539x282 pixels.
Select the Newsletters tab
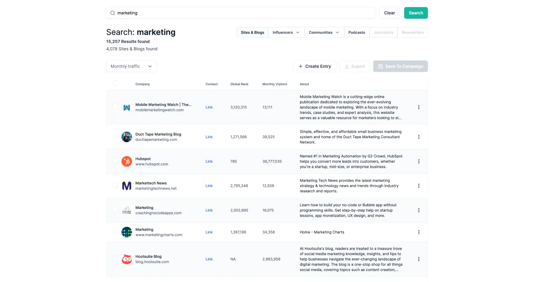(x=412, y=32)
